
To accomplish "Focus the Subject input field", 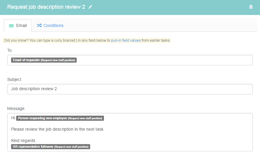I will pyautogui.click(x=130, y=89).
